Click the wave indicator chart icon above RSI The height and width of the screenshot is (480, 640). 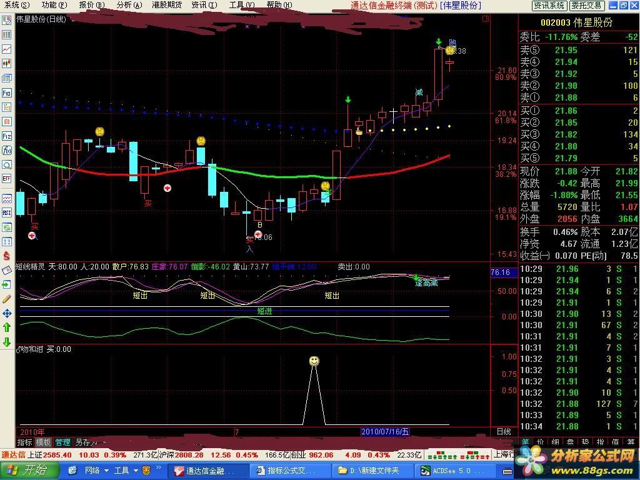pos(6,199)
